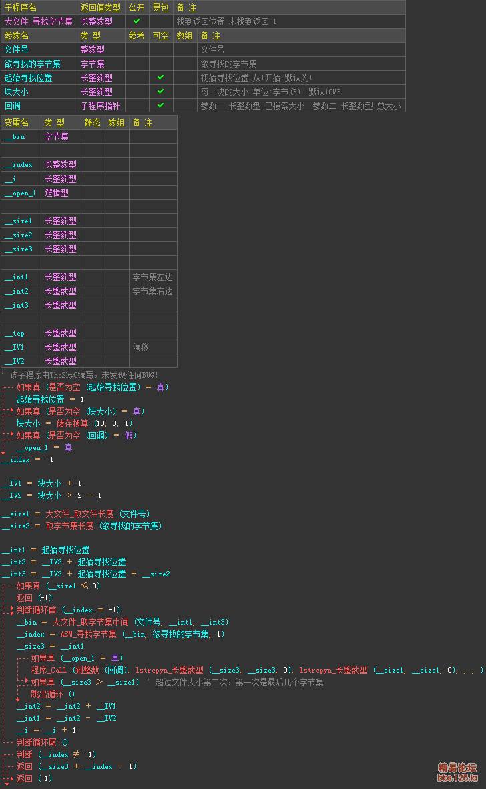Open the 逻辑型 type cell of __open_1
This screenshot has width=486, height=789.
coord(61,193)
